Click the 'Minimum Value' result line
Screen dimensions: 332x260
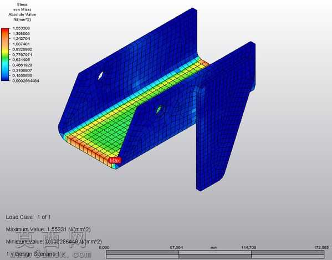54,242
